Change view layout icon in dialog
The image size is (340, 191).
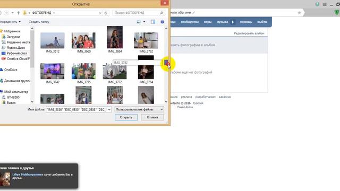[x=139, y=22]
